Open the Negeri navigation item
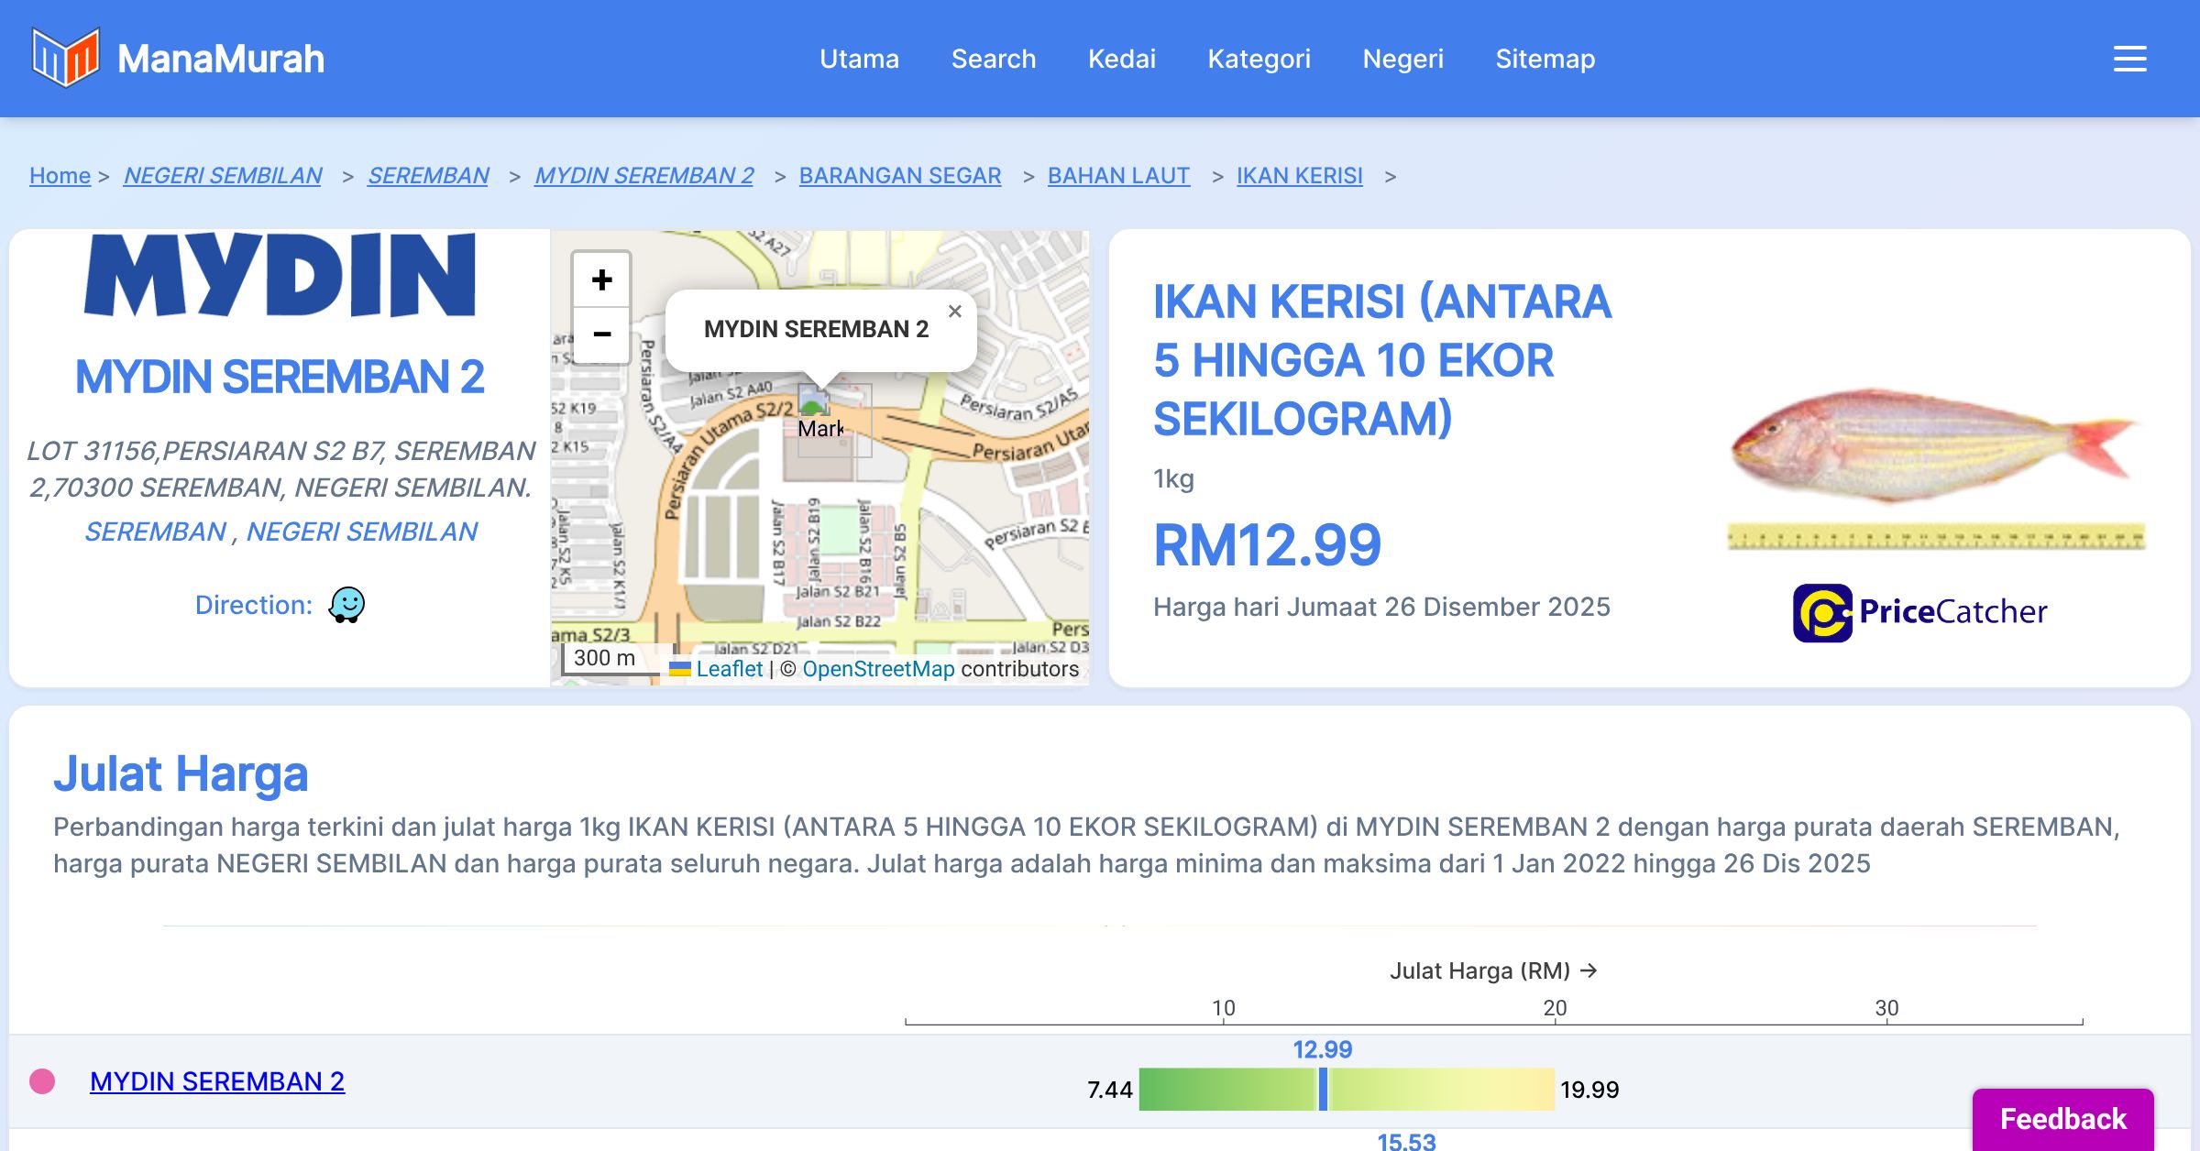The width and height of the screenshot is (2200, 1151). pos(1402,59)
